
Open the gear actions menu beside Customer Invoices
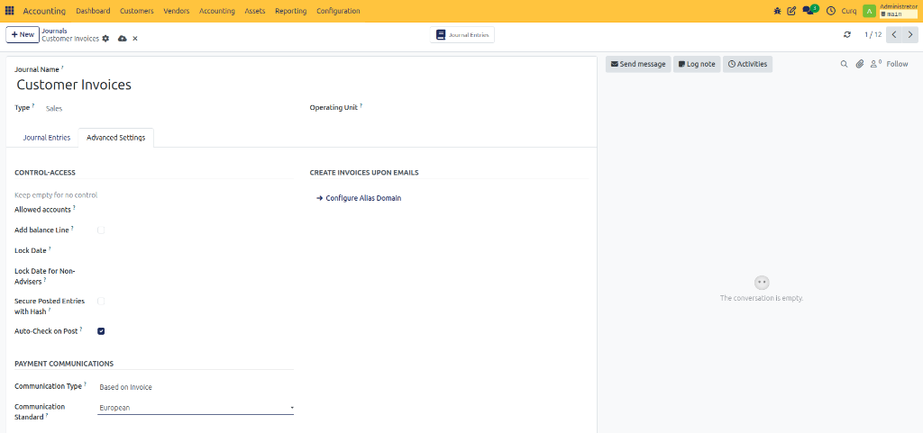tap(105, 38)
